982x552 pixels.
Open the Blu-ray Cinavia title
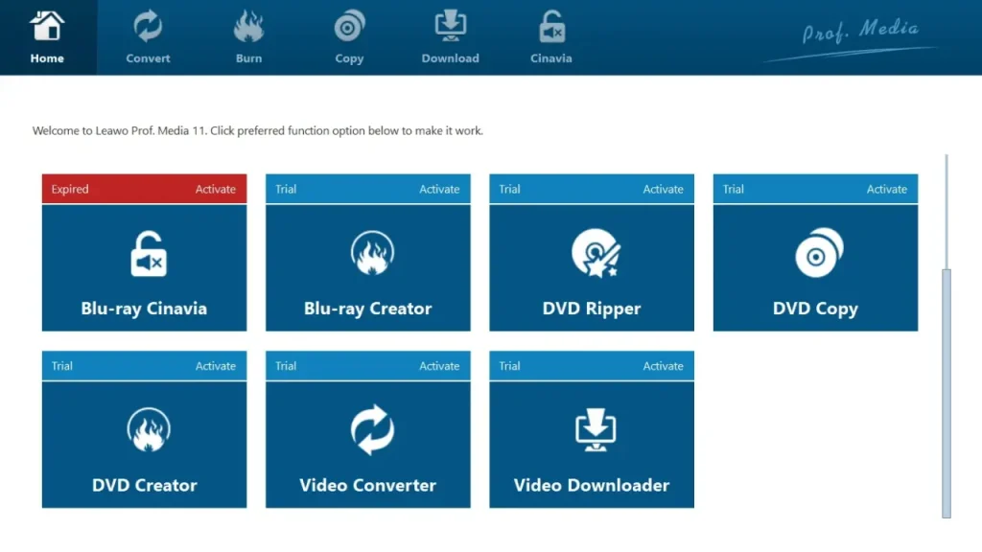coord(144,309)
